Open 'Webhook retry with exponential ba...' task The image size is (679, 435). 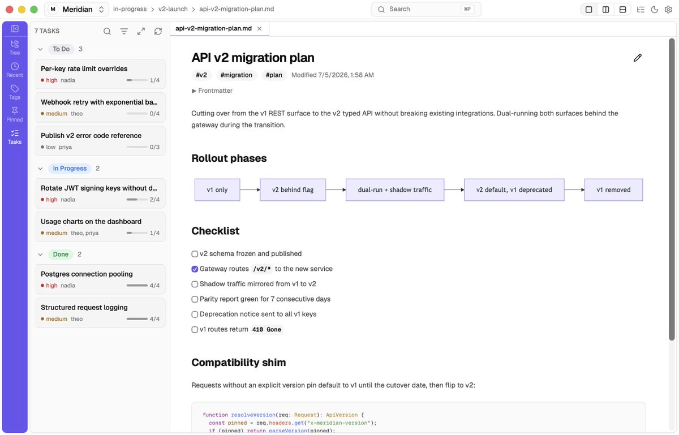click(x=100, y=107)
